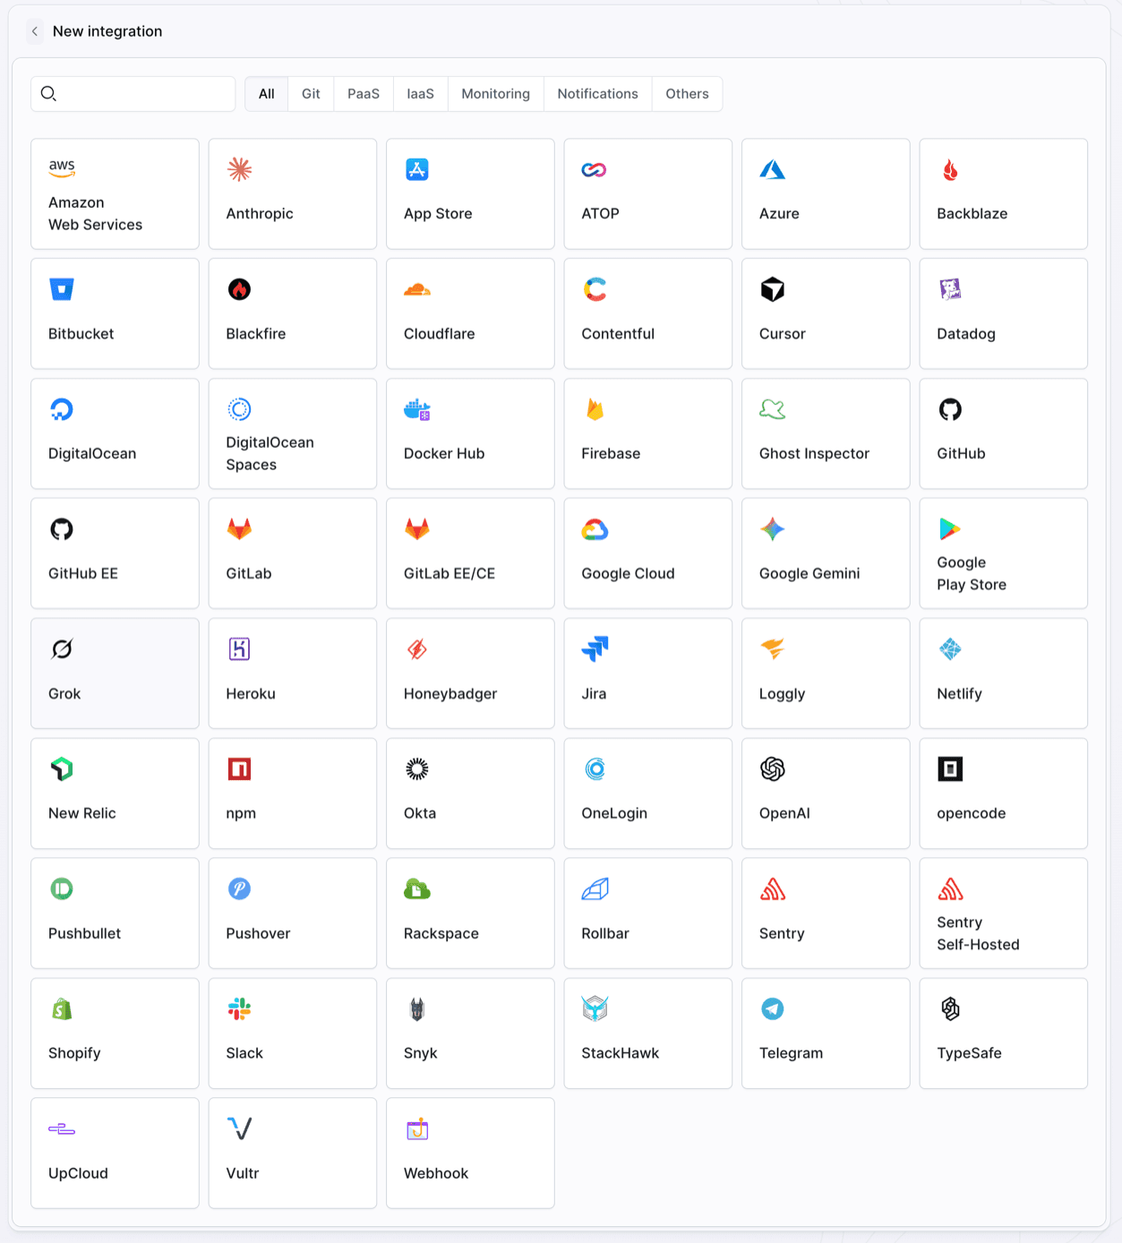This screenshot has width=1122, height=1243.
Task: Open the Rollbar integration card
Action: (x=648, y=913)
